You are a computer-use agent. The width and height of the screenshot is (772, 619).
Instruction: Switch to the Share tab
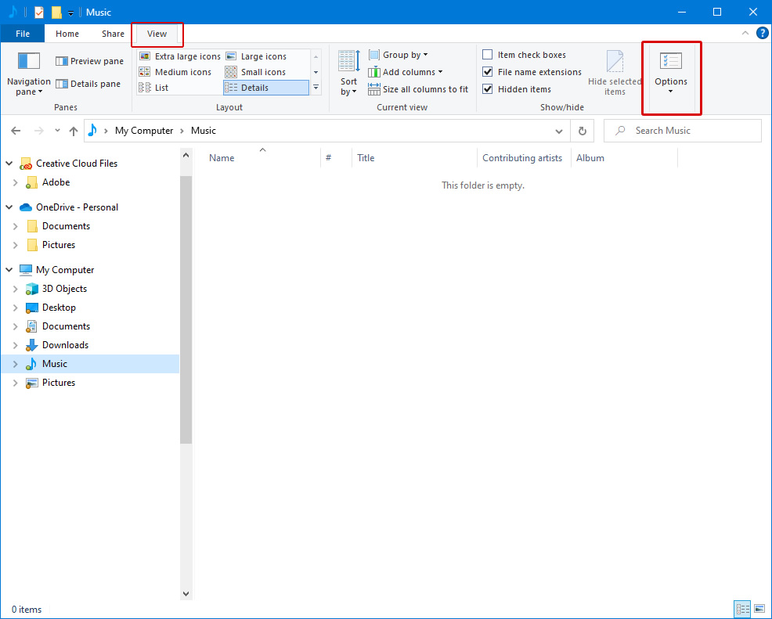click(113, 34)
